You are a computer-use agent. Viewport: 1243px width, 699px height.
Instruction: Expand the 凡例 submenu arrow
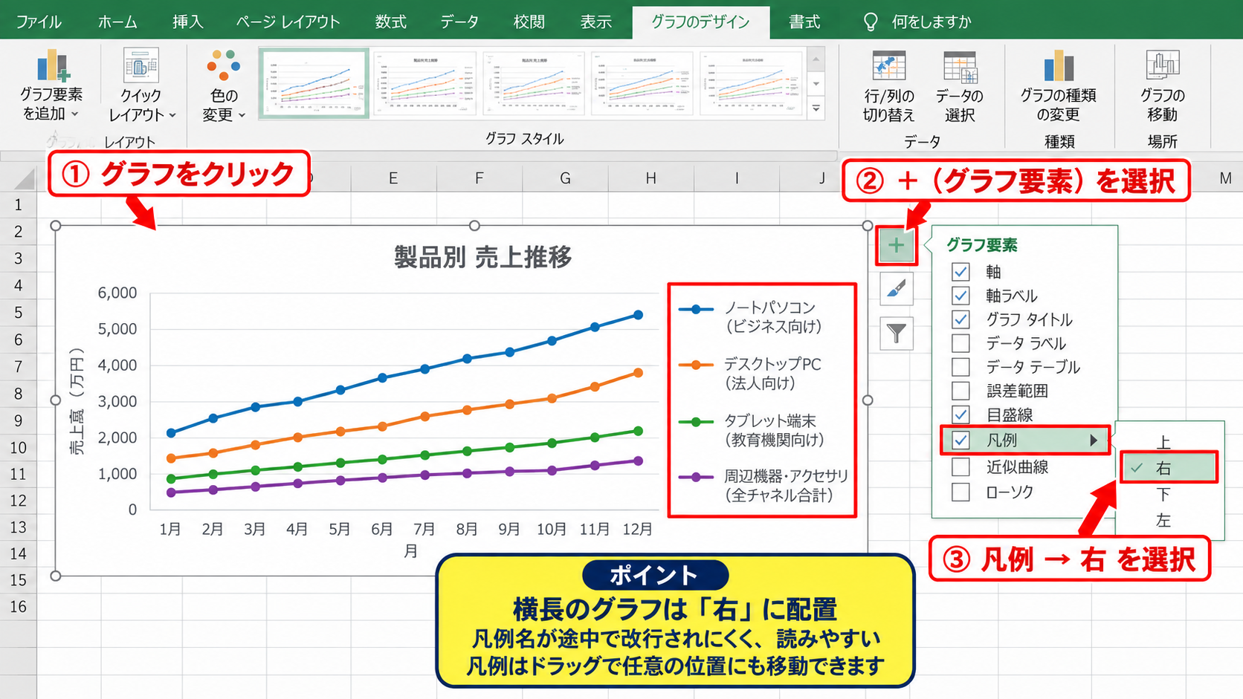pos(1094,440)
